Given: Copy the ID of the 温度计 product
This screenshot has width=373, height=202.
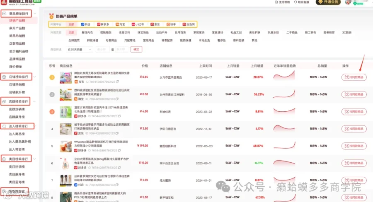Looking at the screenshot, I should point(120,116).
